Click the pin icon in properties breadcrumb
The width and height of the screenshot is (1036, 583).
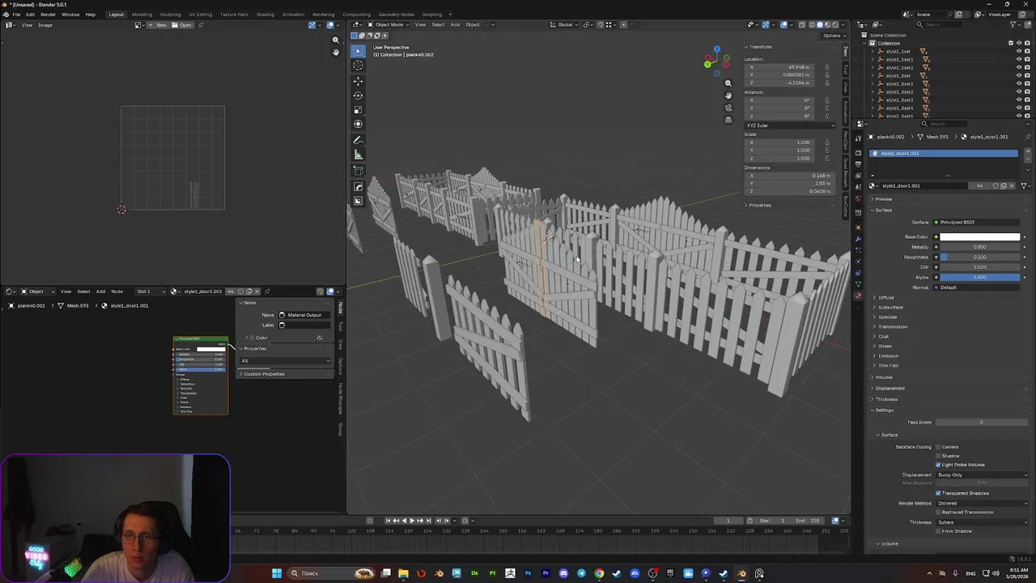point(1028,137)
